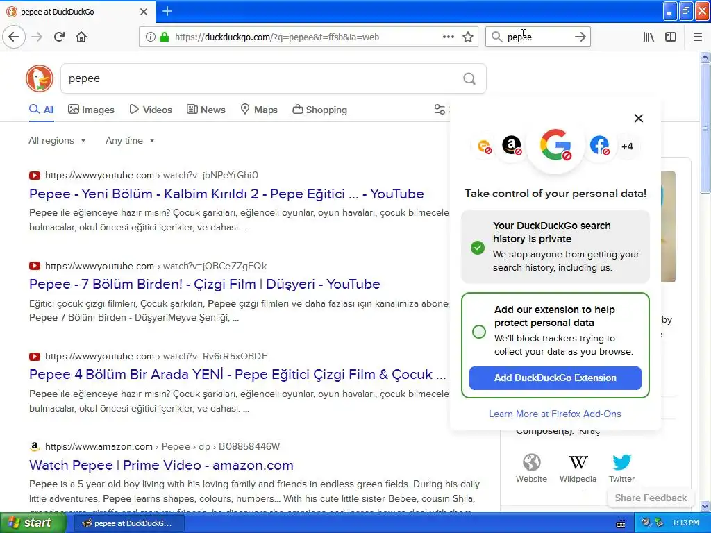The image size is (711, 533).
Task: Go back with the browser back arrow
Action: (x=14, y=37)
